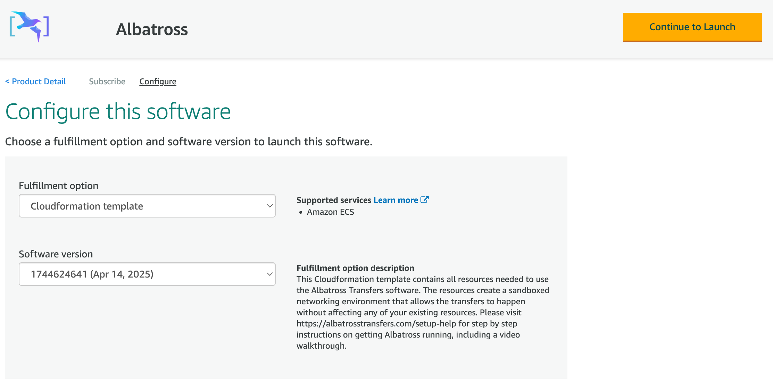Select the Configure step
The height and width of the screenshot is (383, 773).
click(x=158, y=82)
